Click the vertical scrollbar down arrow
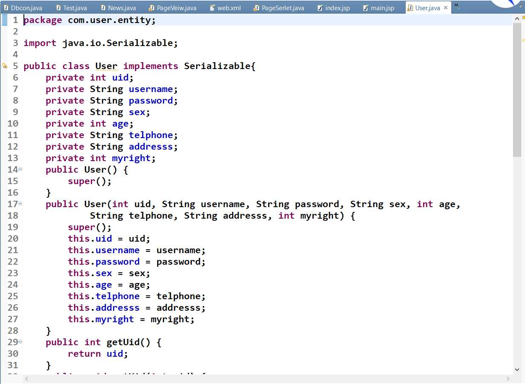525x384 pixels. (x=517, y=370)
